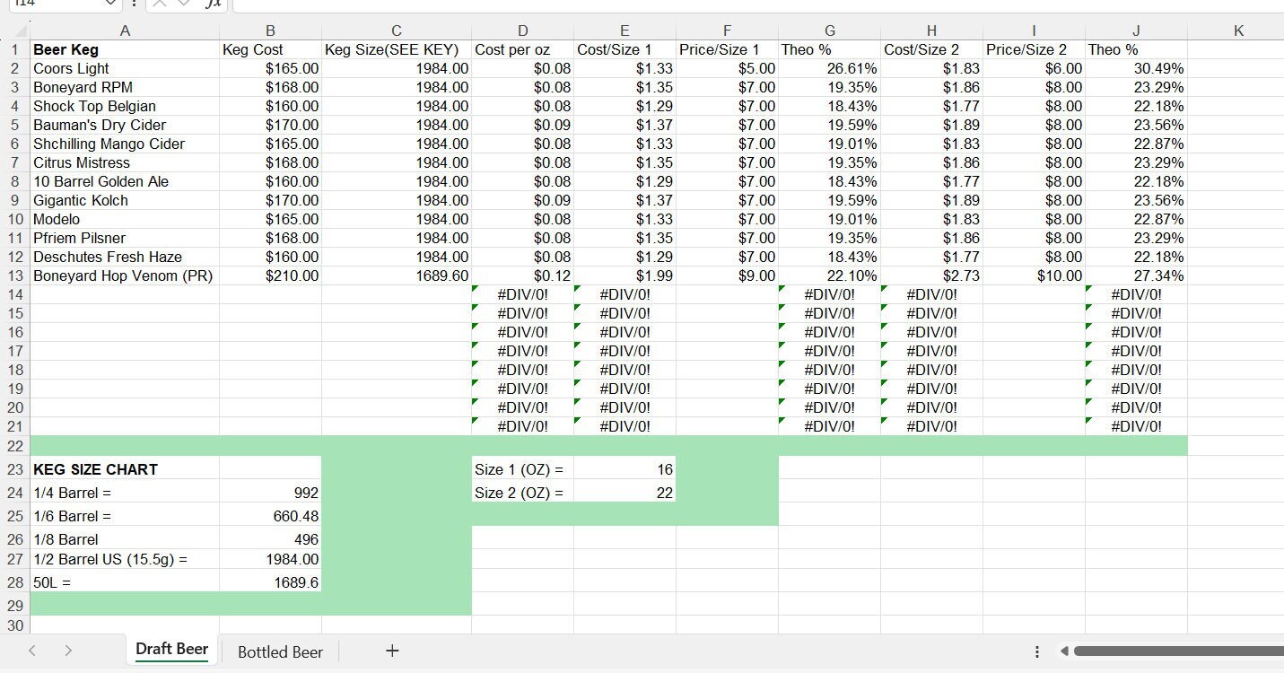Select column B by its header

[269, 30]
